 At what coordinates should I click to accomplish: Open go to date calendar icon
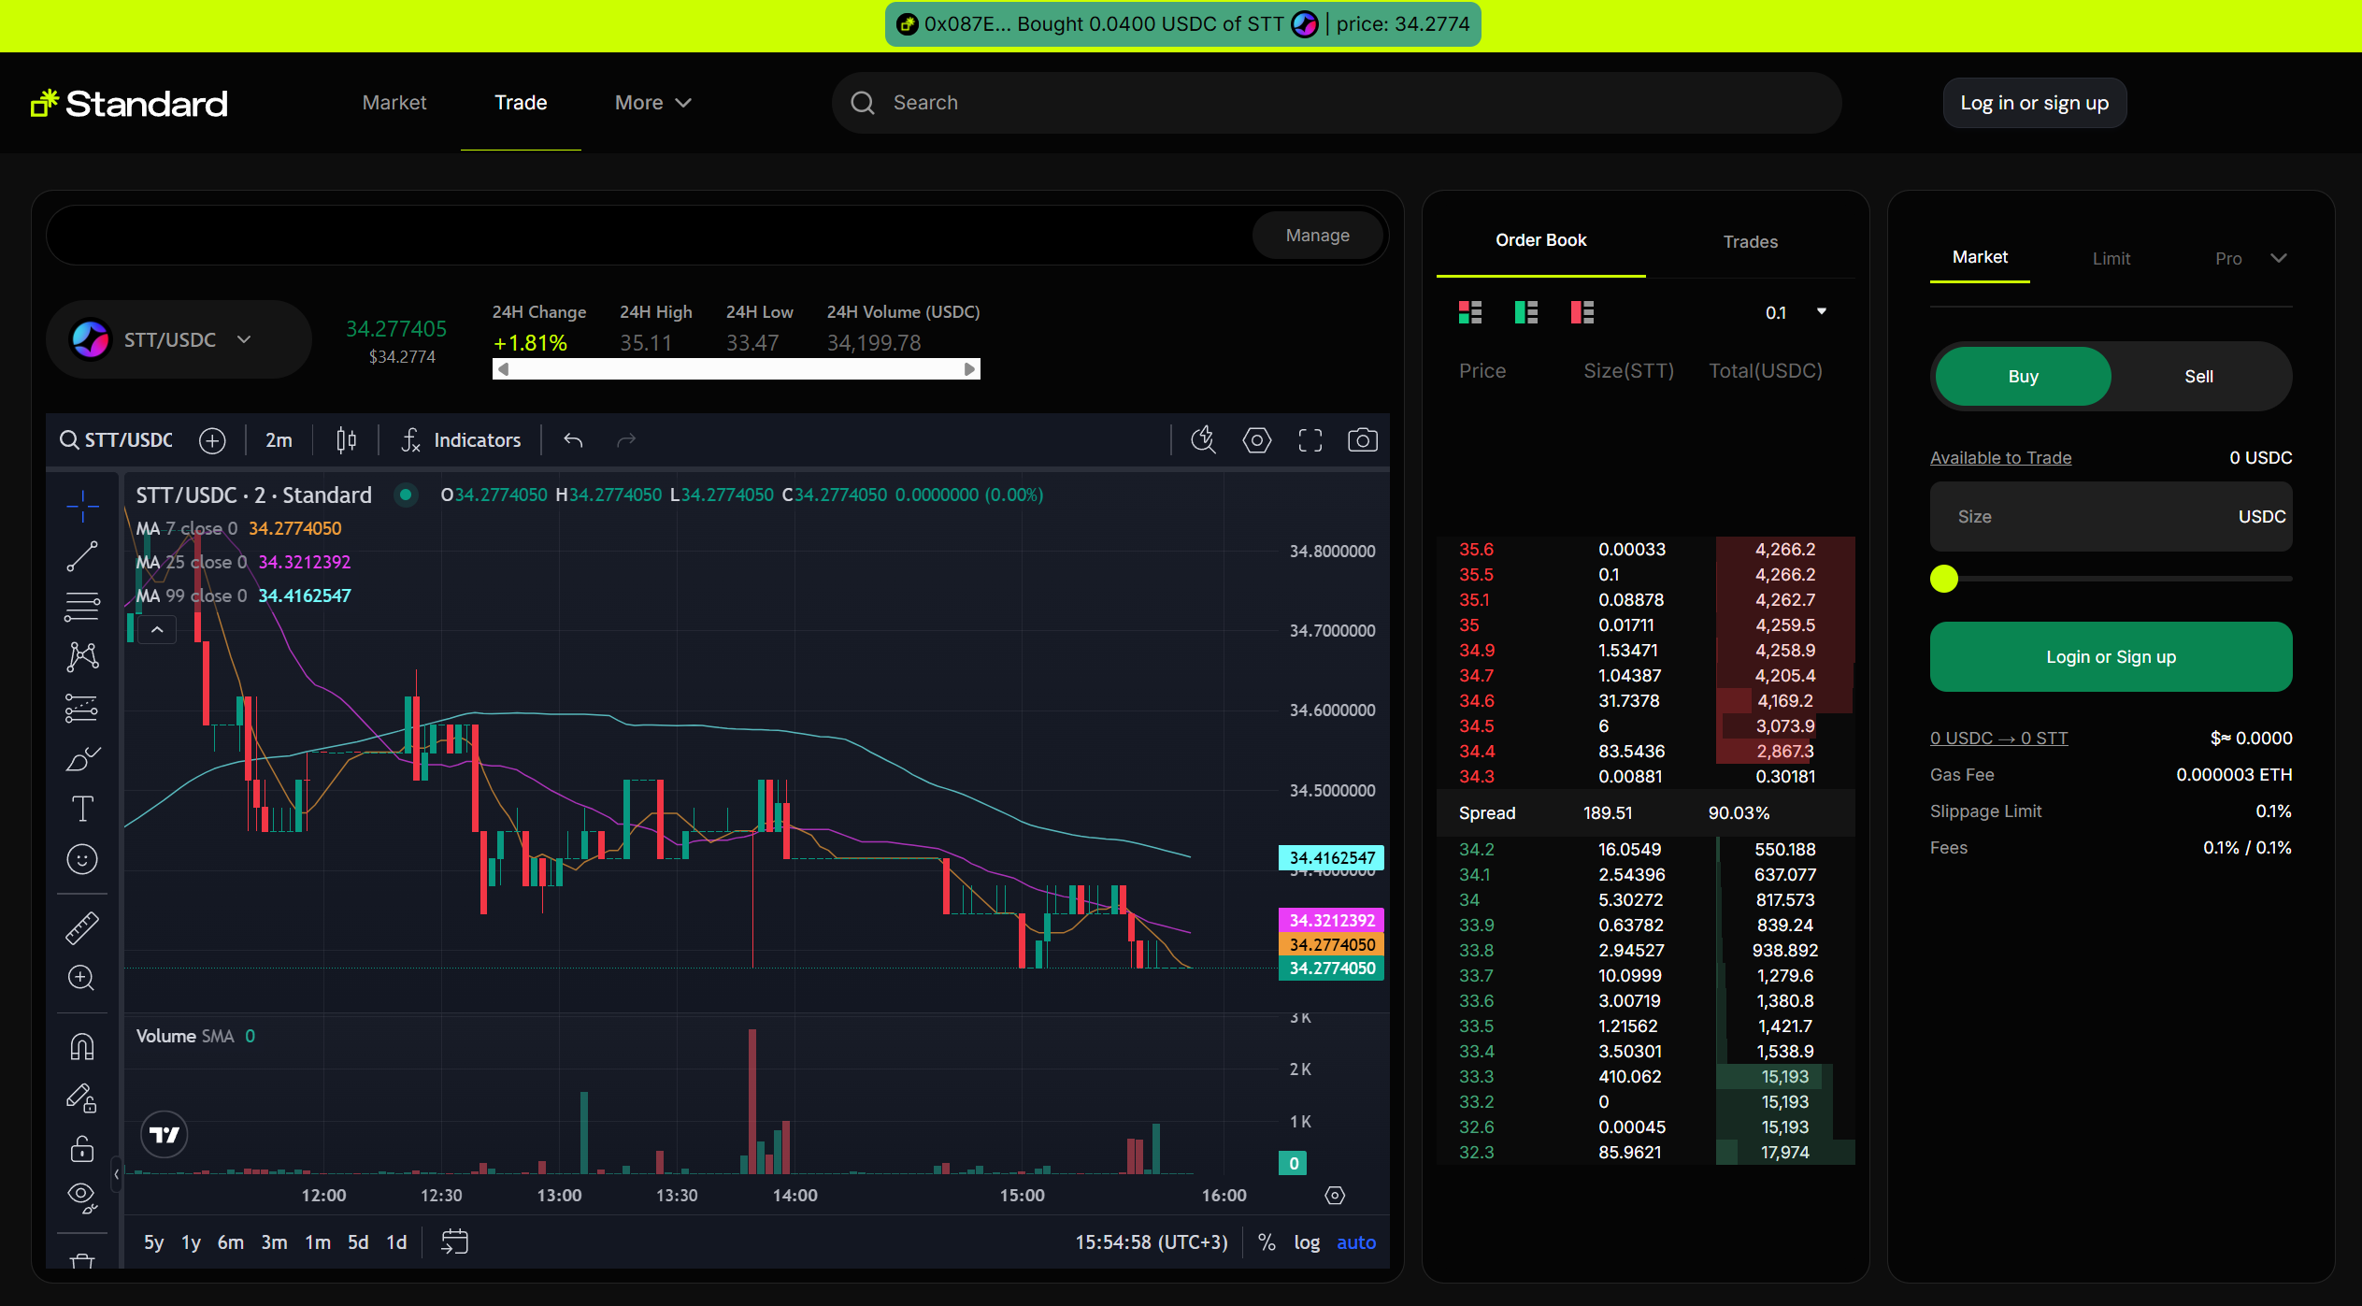coord(454,1242)
